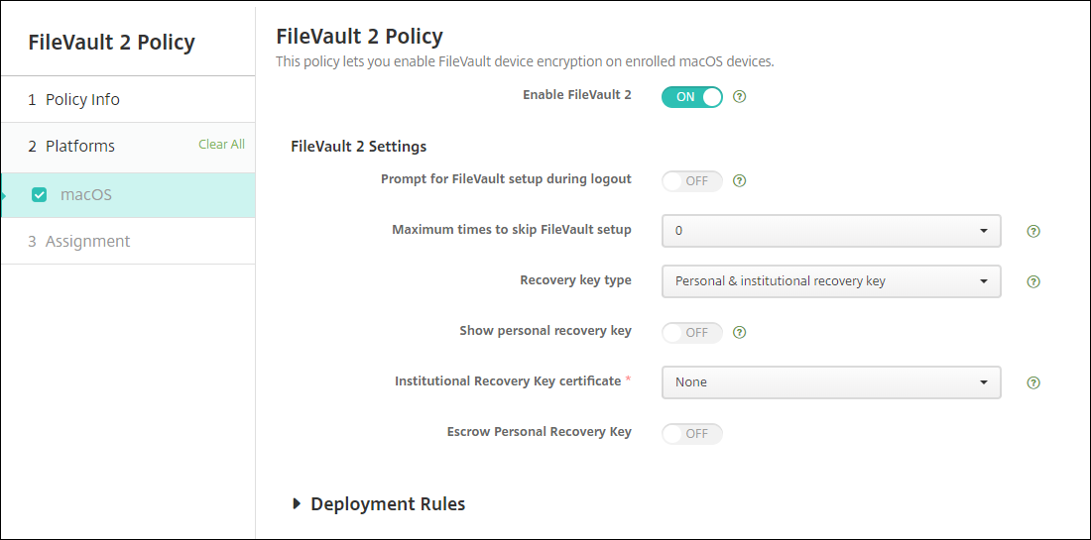1091x540 pixels.
Task: Click help icon for Prompt for FileVault setup
Action: [x=739, y=181]
